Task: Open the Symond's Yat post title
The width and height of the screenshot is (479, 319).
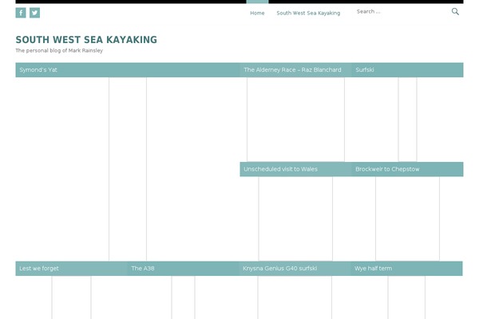Action: (38, 70)
